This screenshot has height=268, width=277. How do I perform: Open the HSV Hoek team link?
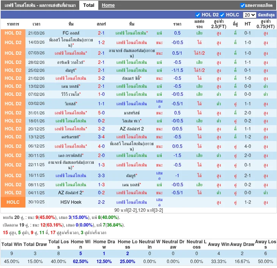71,202
